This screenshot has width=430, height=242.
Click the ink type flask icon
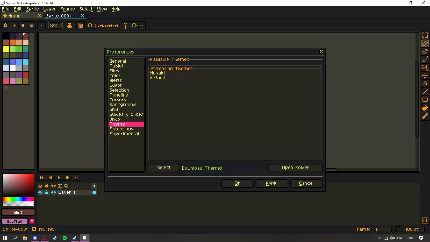click(69, 26)
